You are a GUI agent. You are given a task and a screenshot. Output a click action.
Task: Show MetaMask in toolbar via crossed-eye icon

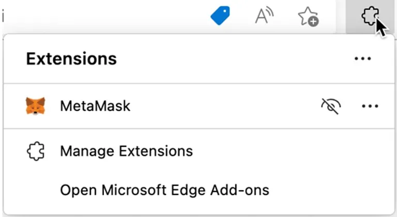331,106
